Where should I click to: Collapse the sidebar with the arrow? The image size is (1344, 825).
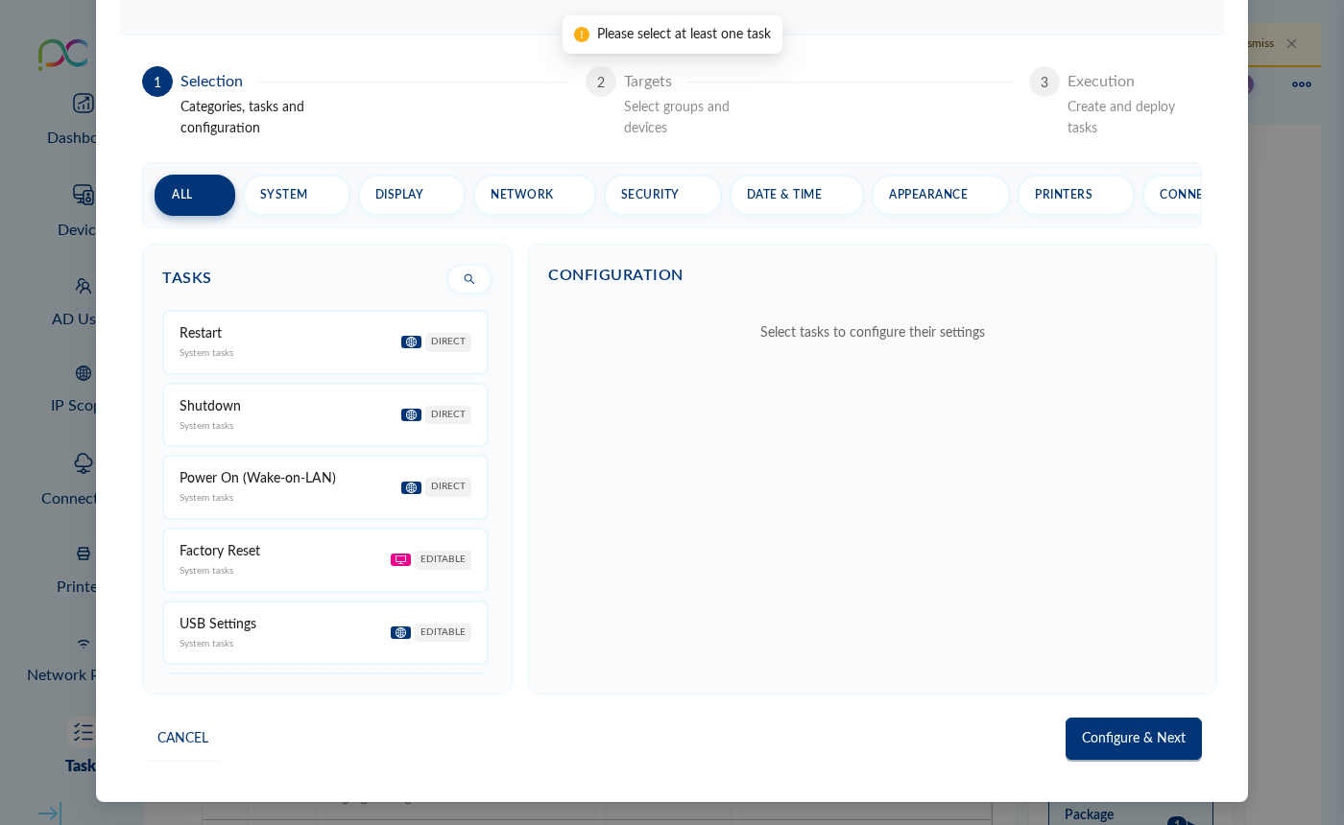pyautogui.click(x=48, y=813)
